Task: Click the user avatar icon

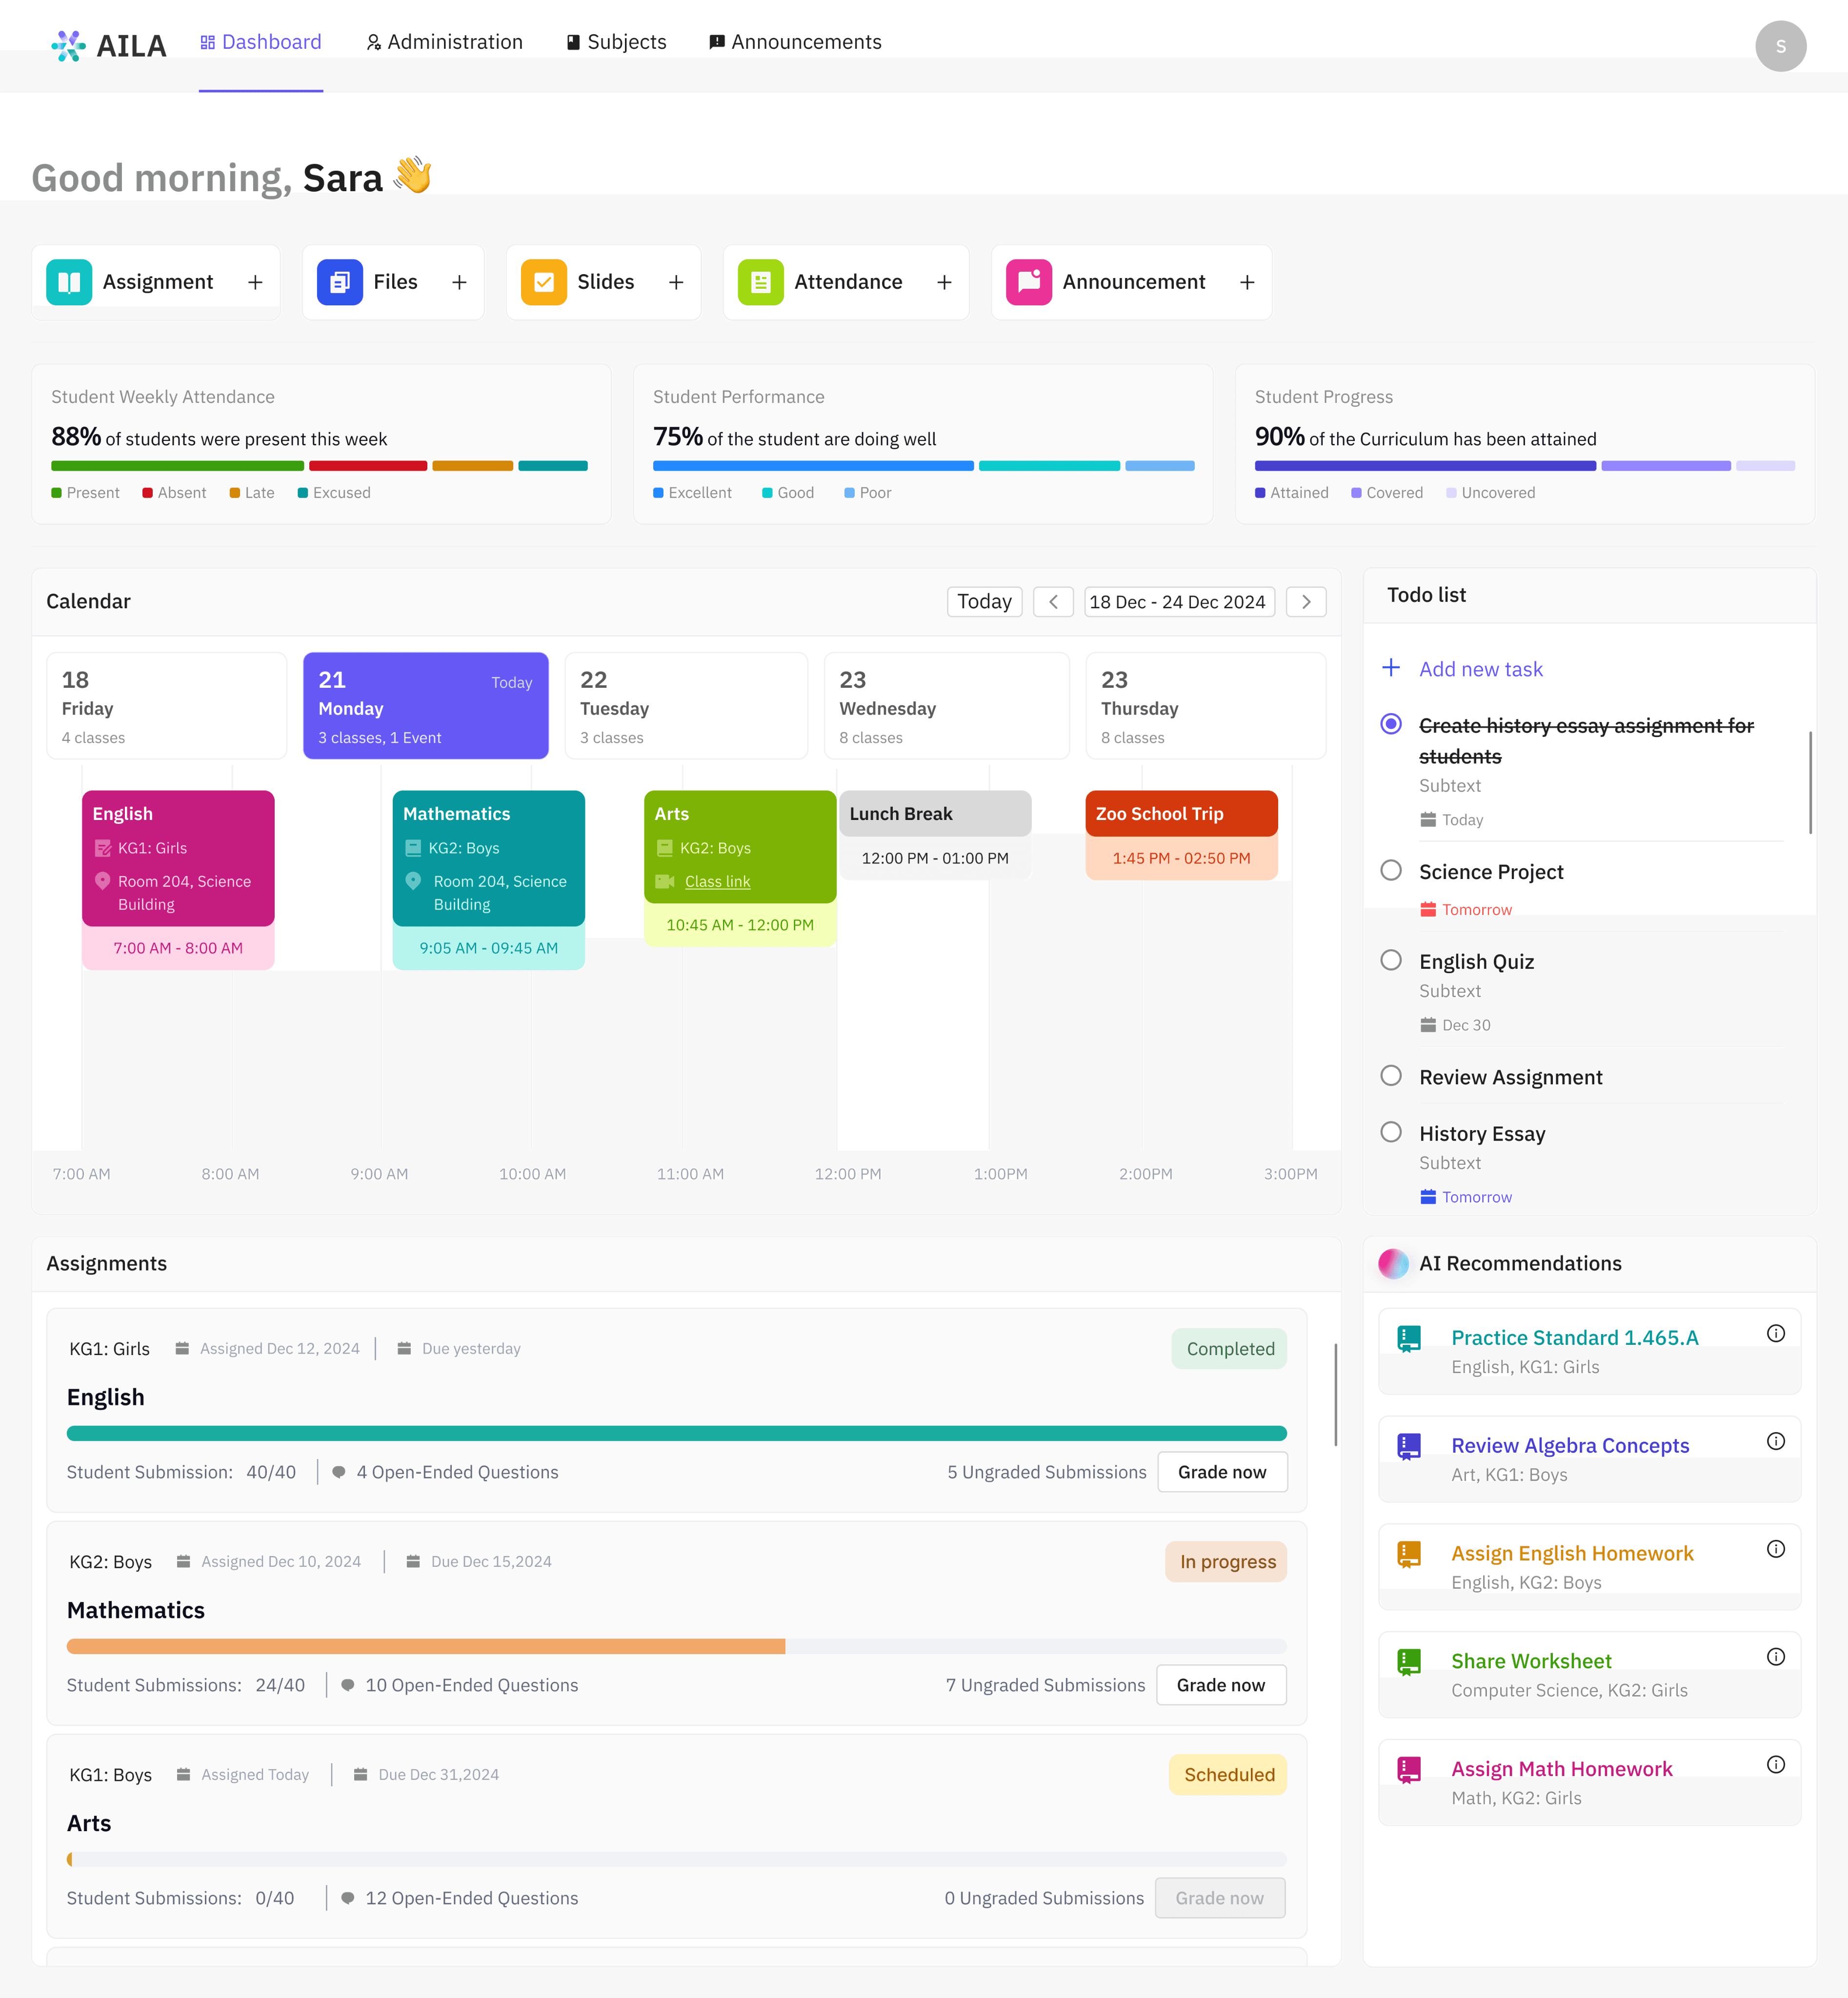Action: [1780, 46]
